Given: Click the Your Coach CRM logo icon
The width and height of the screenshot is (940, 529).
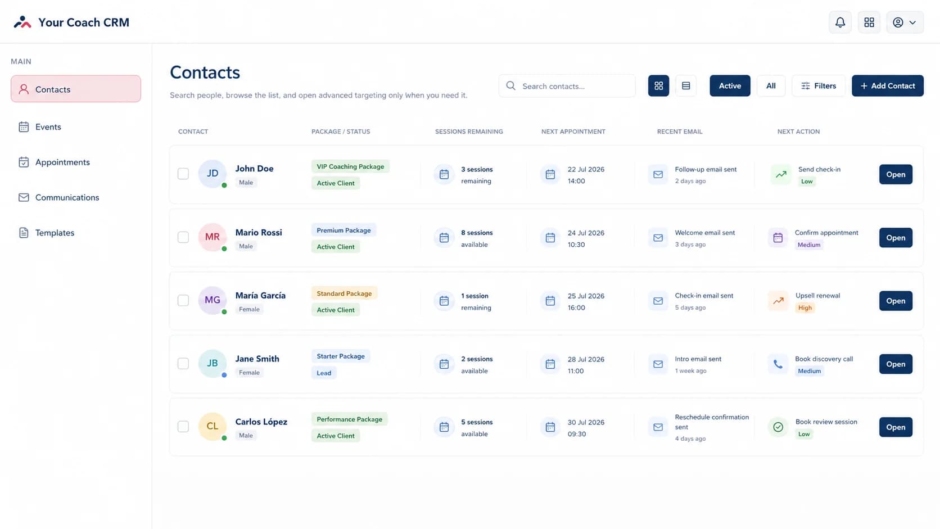Looking at the screenshot, I should point(22,22).
